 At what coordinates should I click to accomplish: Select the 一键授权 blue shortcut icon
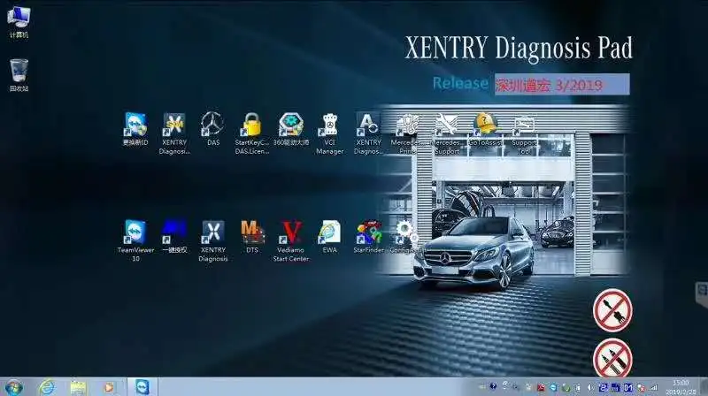[x=174, y=236]
